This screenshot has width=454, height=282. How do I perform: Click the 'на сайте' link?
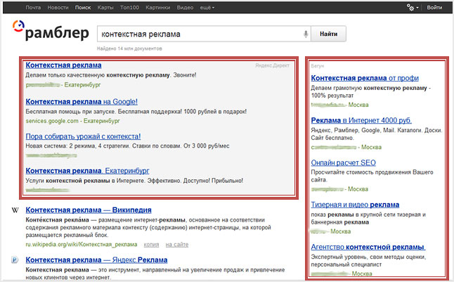[x=177, y=245]
